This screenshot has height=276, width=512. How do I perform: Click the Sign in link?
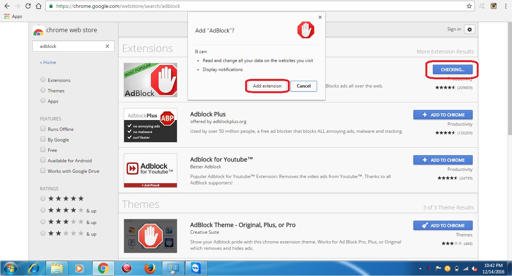pos(454,29)
